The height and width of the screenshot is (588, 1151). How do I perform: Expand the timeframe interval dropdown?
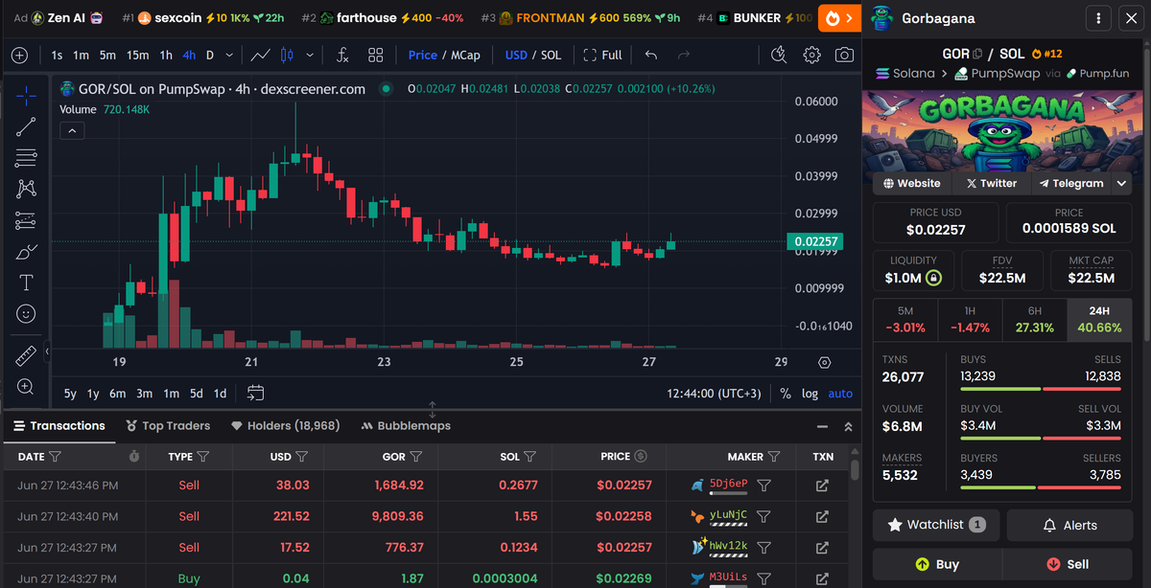(x=228, y=56)
